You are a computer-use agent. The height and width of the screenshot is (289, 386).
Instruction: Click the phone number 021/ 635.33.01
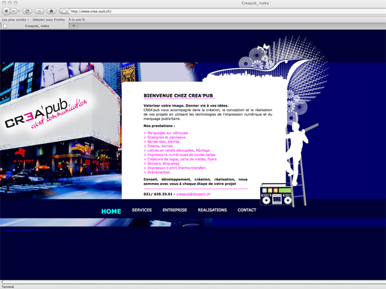tap(158, 194)
